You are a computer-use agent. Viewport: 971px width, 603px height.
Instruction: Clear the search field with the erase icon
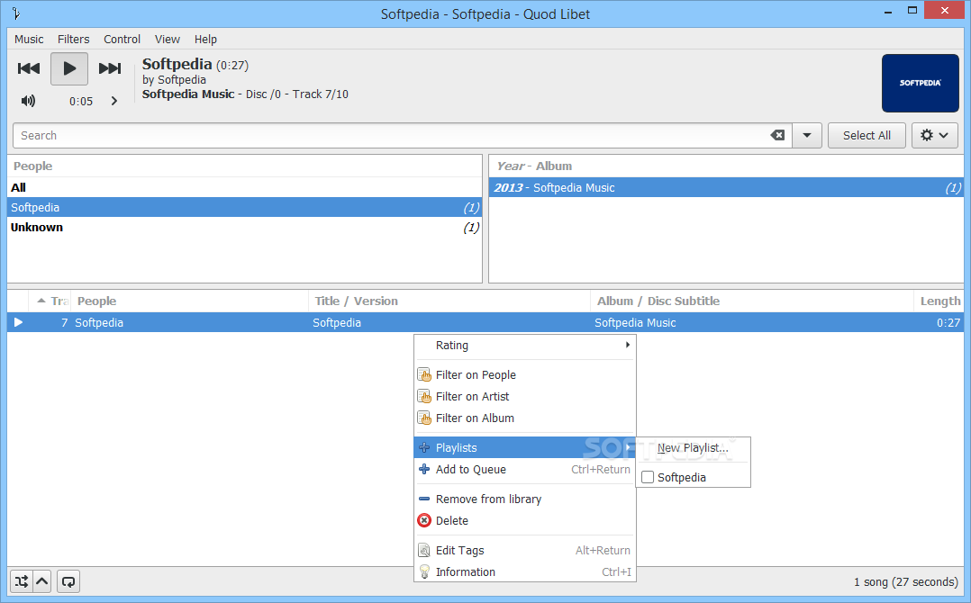[x=777, y=135]
